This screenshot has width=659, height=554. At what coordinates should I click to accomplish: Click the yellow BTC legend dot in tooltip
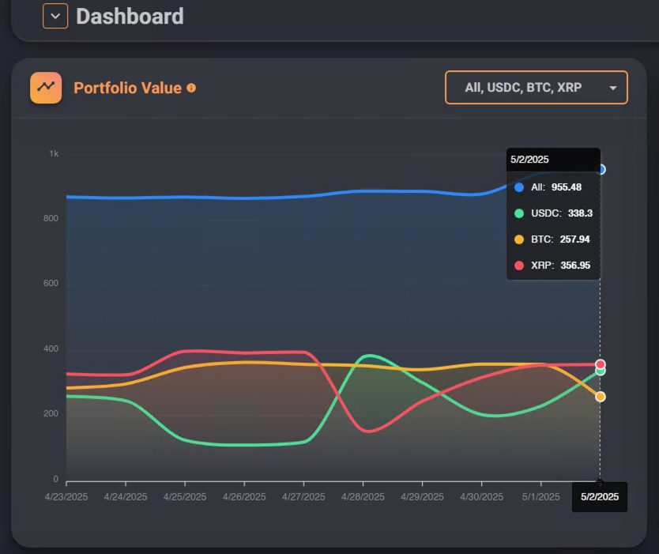point(519,239)
